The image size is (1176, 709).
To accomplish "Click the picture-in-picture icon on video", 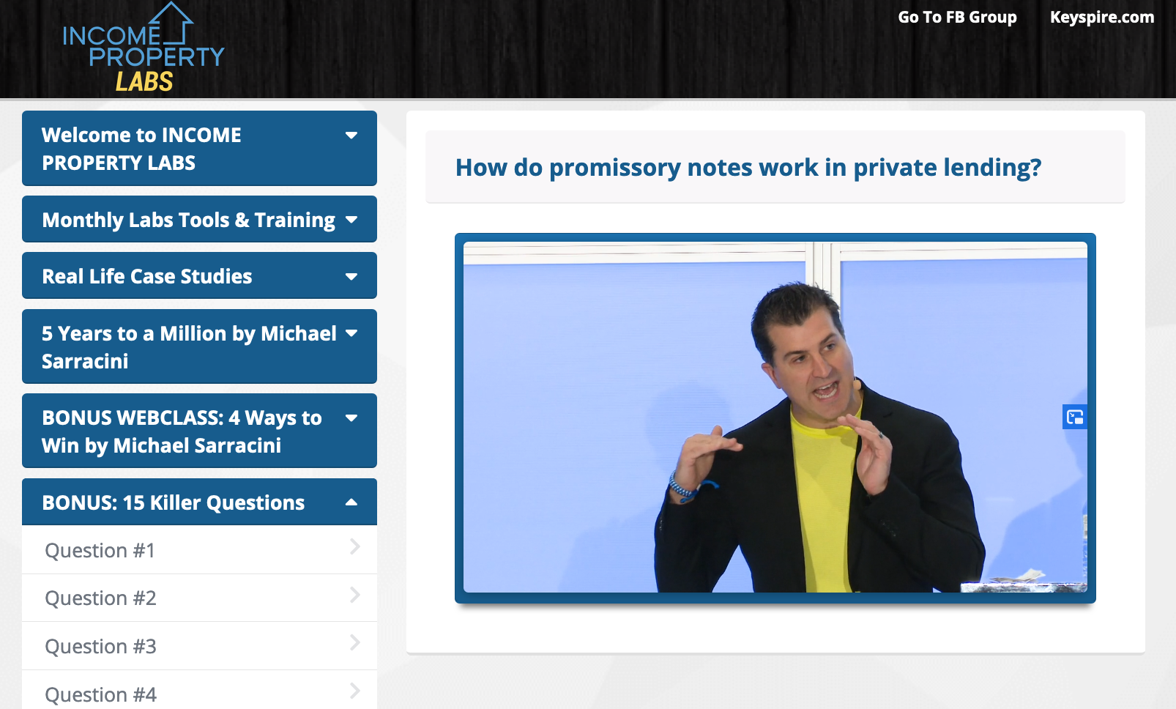I will [x=1074, y=417].
